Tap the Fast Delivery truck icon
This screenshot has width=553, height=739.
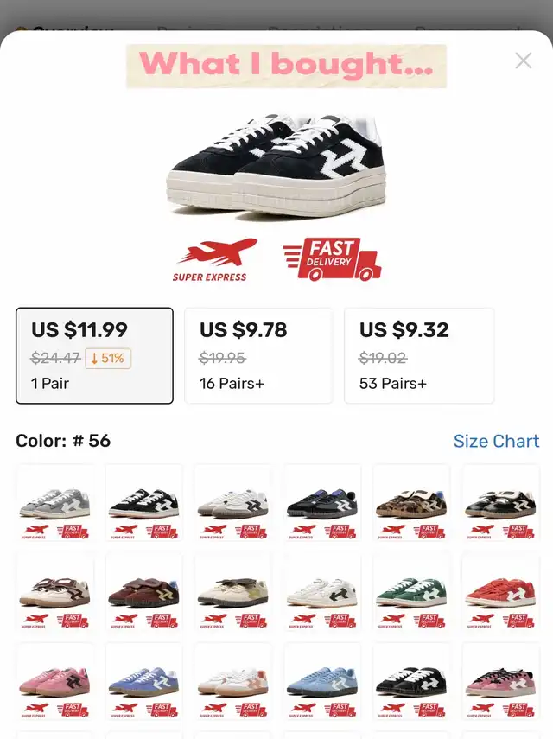[332, 259]
